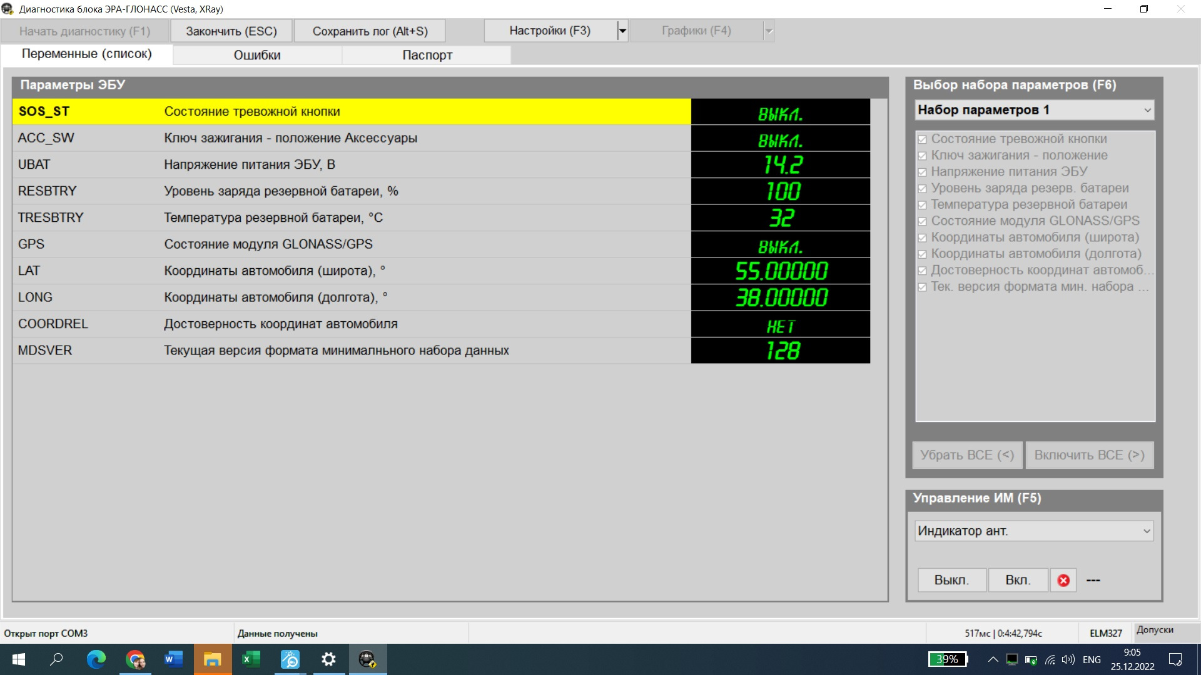This screenshot has height=675, width=1201.
Task: Toggle Состояние тревожной кнопки checkbox
Action: coord(922,139)
